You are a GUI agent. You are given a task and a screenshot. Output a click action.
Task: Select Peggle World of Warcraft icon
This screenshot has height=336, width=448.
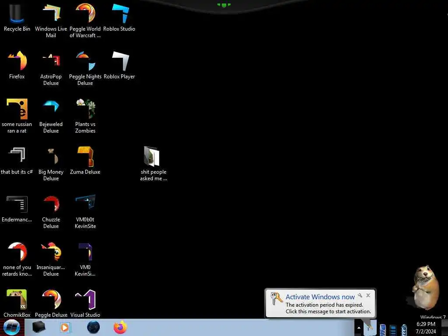[x=85, y=20]
